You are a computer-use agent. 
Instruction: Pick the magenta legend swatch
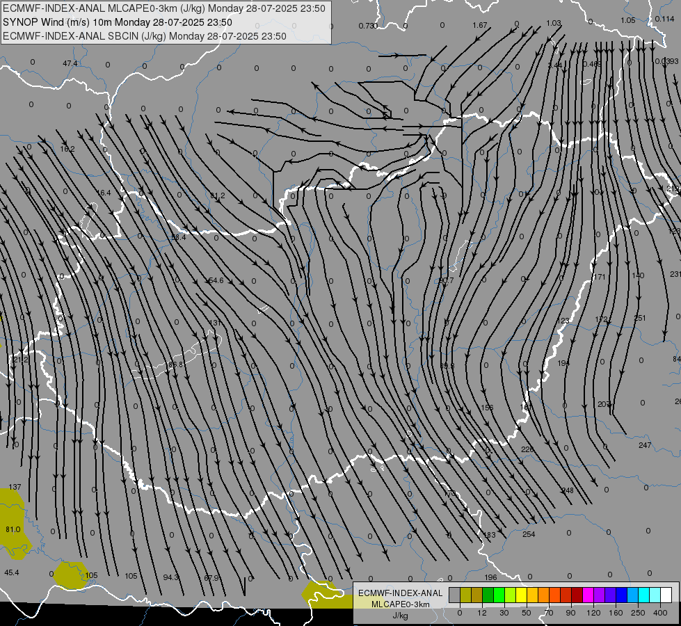tap(588, 595)
